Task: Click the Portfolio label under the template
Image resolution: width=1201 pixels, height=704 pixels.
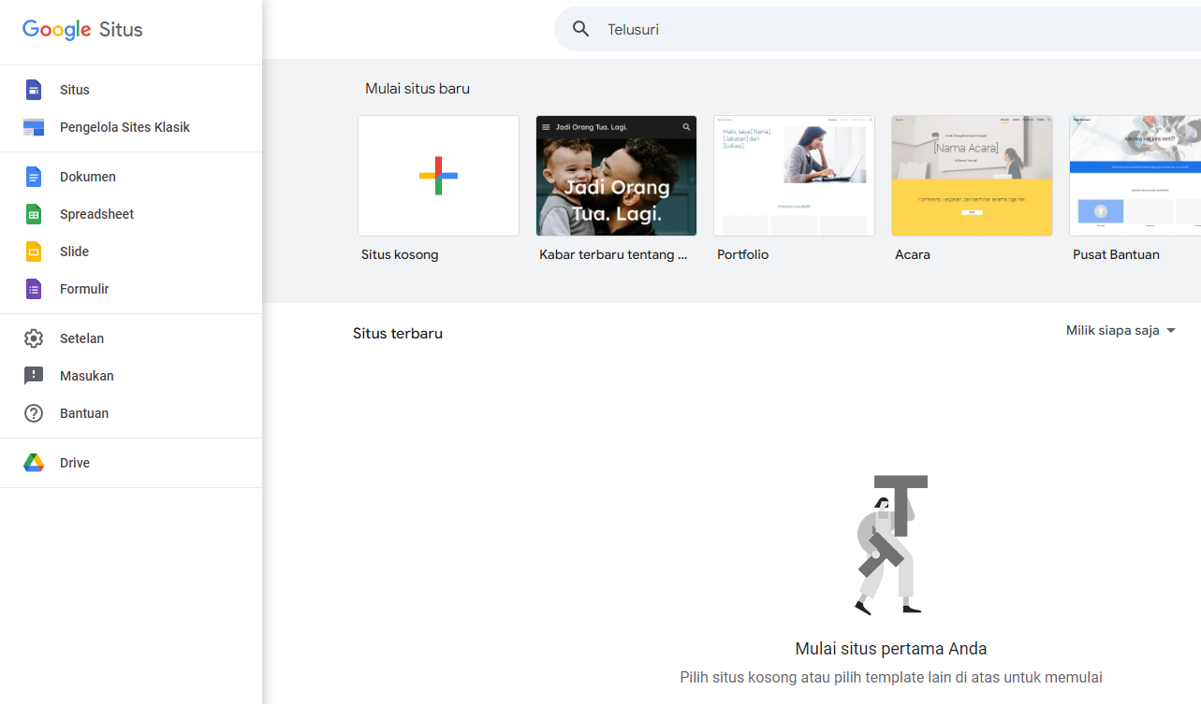Action: pyautogui.click(x=742, y=254)
